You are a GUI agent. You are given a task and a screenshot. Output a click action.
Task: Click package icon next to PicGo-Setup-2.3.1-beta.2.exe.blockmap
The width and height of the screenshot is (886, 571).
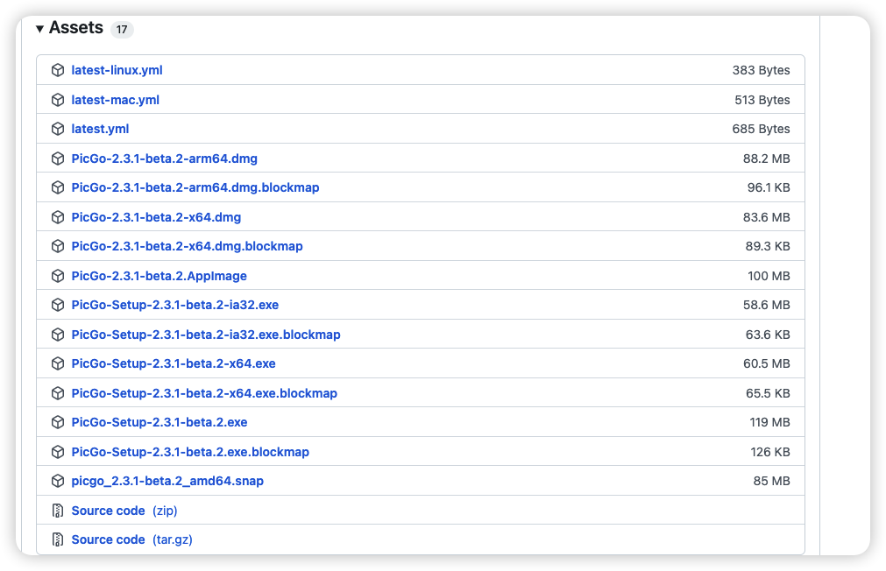coord(58,452)
